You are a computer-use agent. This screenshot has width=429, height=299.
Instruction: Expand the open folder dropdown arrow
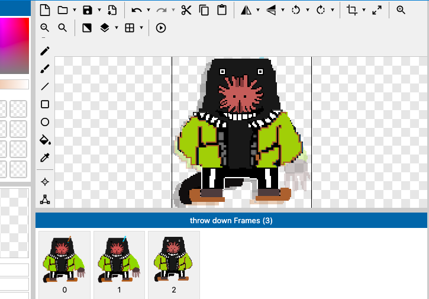coord(75,10)
